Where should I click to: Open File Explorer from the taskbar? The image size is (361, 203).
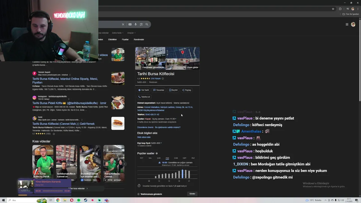click(x=65, y=200)
